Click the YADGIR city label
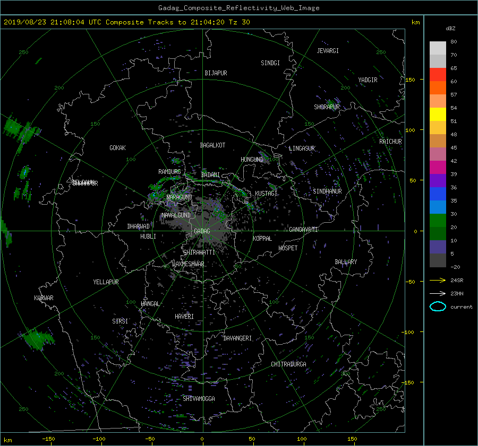The width and height of the screenshot is (478, 446). click(x=368, y=80)
